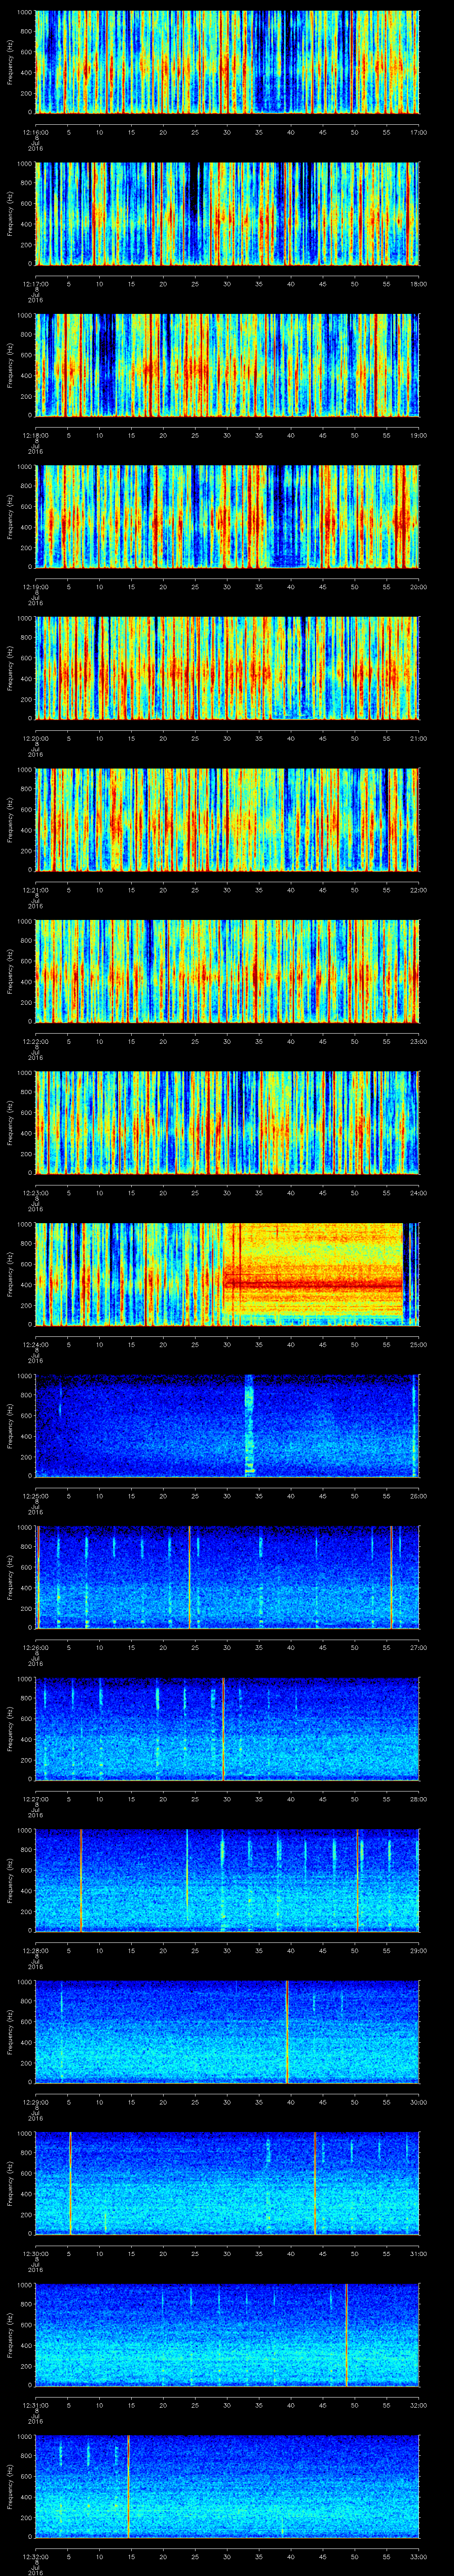454x2576 pixels.
Task: Click the dark red 400 Hz band in the 12:24:00 spectrogram
Action: 313,1284
